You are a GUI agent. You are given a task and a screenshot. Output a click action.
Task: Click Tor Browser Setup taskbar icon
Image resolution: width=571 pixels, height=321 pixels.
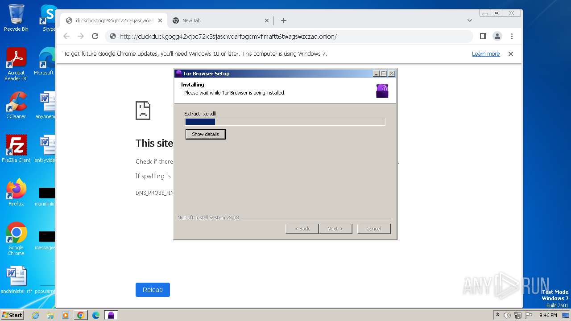click(111, 315)
